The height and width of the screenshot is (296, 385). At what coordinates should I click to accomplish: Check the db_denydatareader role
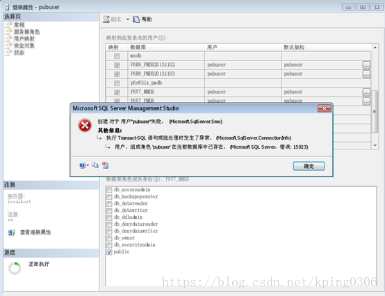click(x=109, y=224)
